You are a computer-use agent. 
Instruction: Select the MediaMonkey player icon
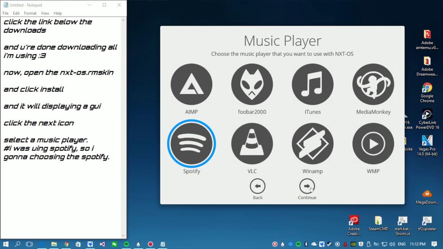[373, 84]
